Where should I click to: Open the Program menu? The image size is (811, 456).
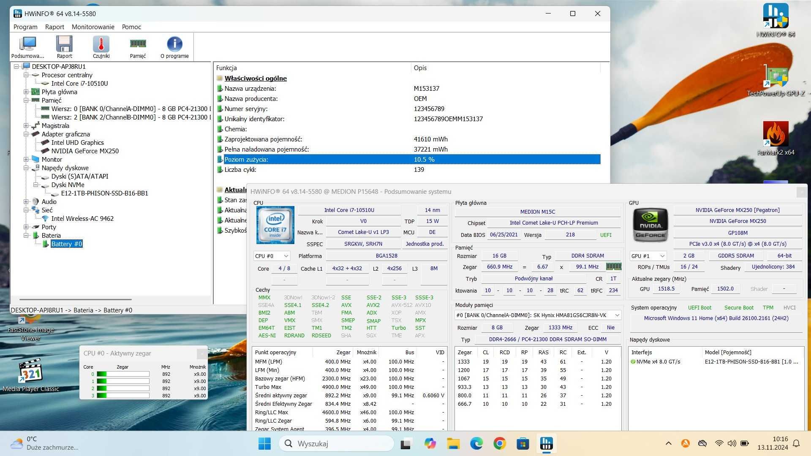(x=25, y=27)
